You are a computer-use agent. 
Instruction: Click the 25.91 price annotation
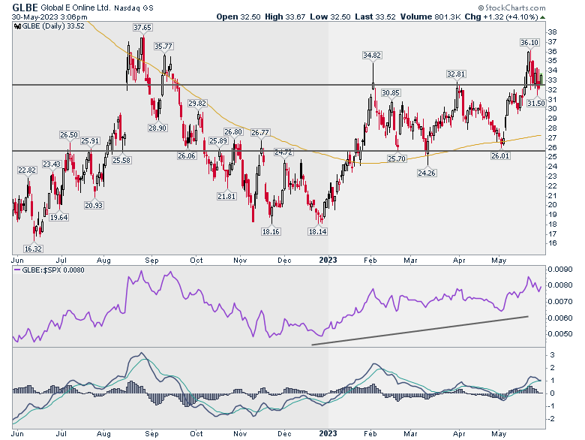(90, 141)
